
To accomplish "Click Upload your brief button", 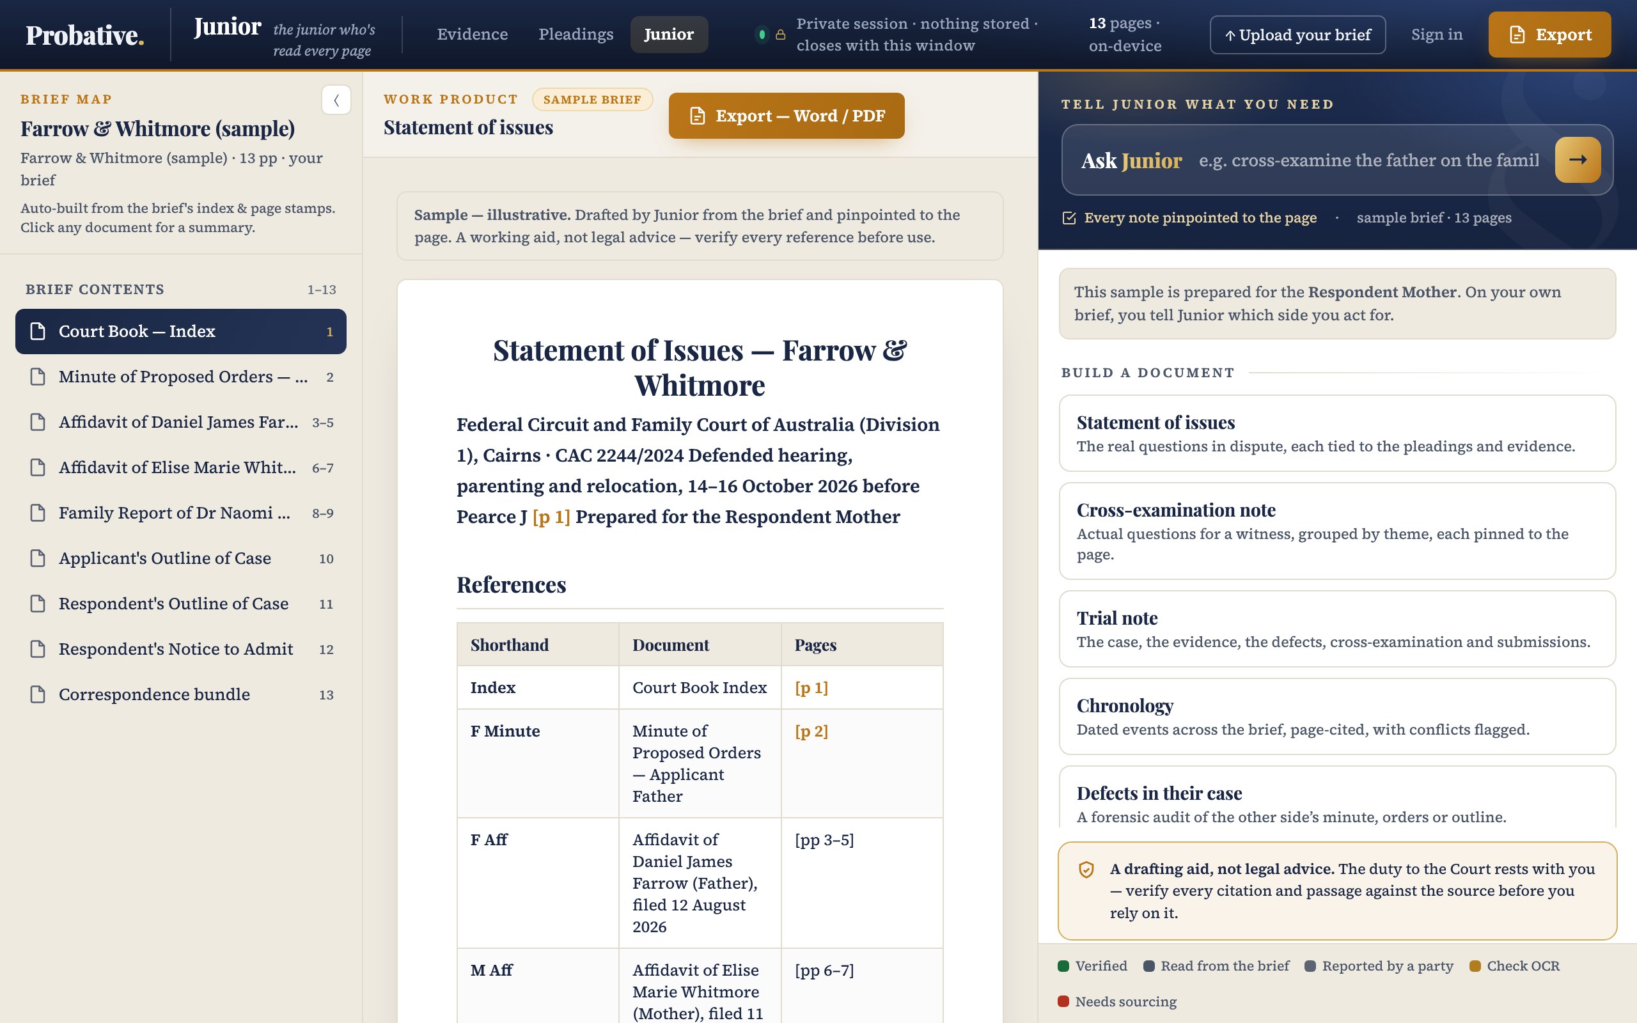I will tap(1297, 35).
